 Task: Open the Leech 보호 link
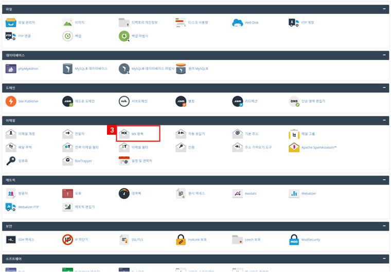pyautogui.click(x=253, y=240)
